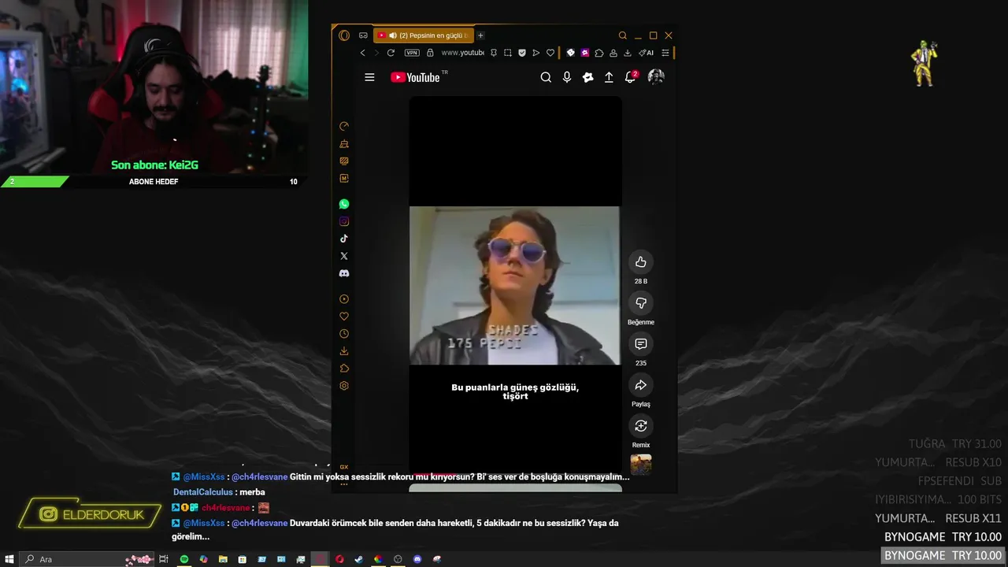
Task: Expand the YouTube hamburger guide menu
Action: point(369,77)
